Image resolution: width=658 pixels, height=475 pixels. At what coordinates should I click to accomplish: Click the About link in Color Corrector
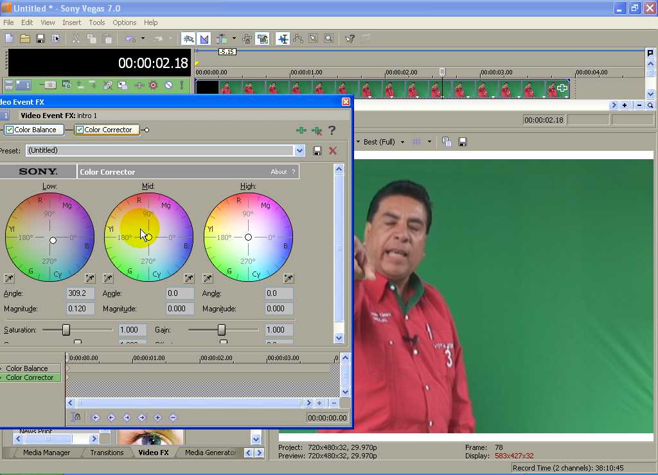279,172
